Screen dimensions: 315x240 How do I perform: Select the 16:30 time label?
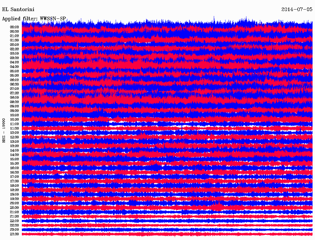pos(14,173)
